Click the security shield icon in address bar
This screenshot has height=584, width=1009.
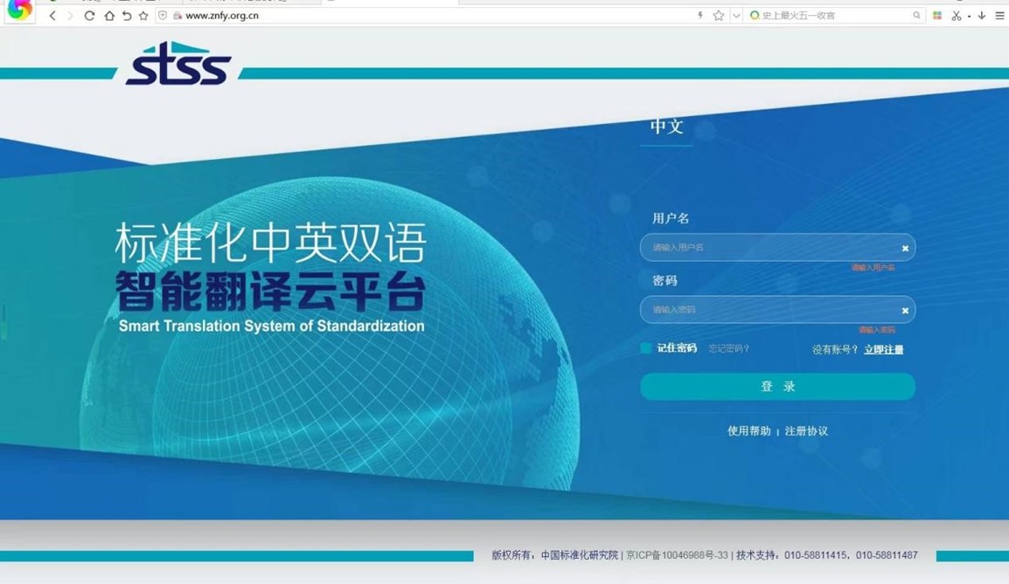click(163, 16)
